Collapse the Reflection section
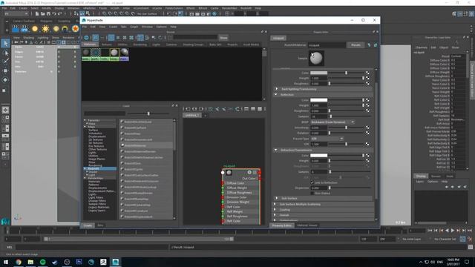Viewport: 475px width, 267px height. [276, 94]
